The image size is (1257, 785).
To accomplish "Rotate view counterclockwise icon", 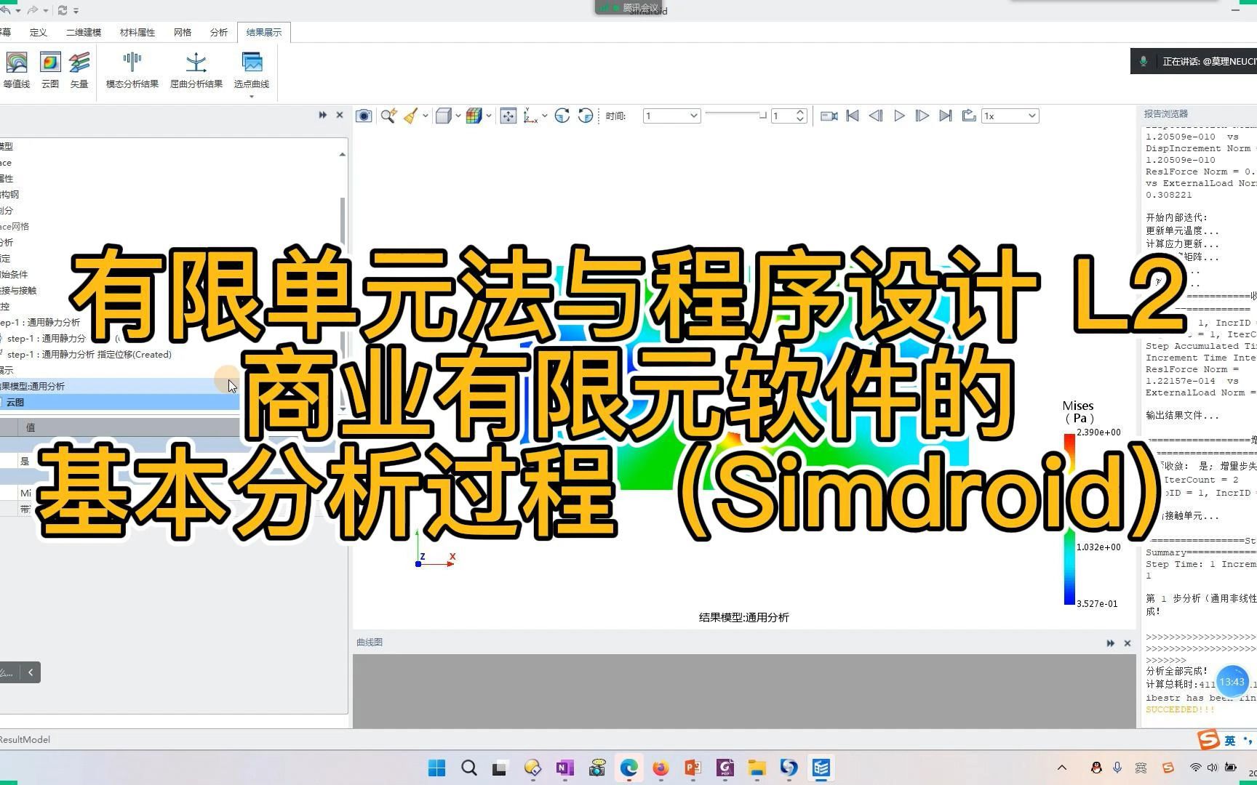I will tap(586, 116).
